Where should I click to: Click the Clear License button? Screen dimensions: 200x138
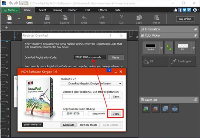[110, 125]
